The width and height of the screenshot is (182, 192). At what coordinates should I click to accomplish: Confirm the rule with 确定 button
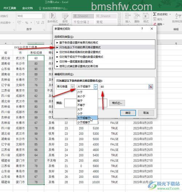[x=128, y=113]
